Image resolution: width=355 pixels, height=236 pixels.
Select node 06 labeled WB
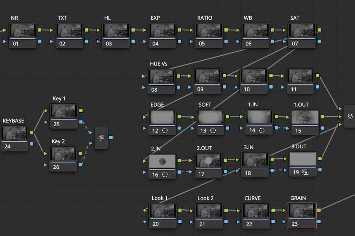click(256, 36)
